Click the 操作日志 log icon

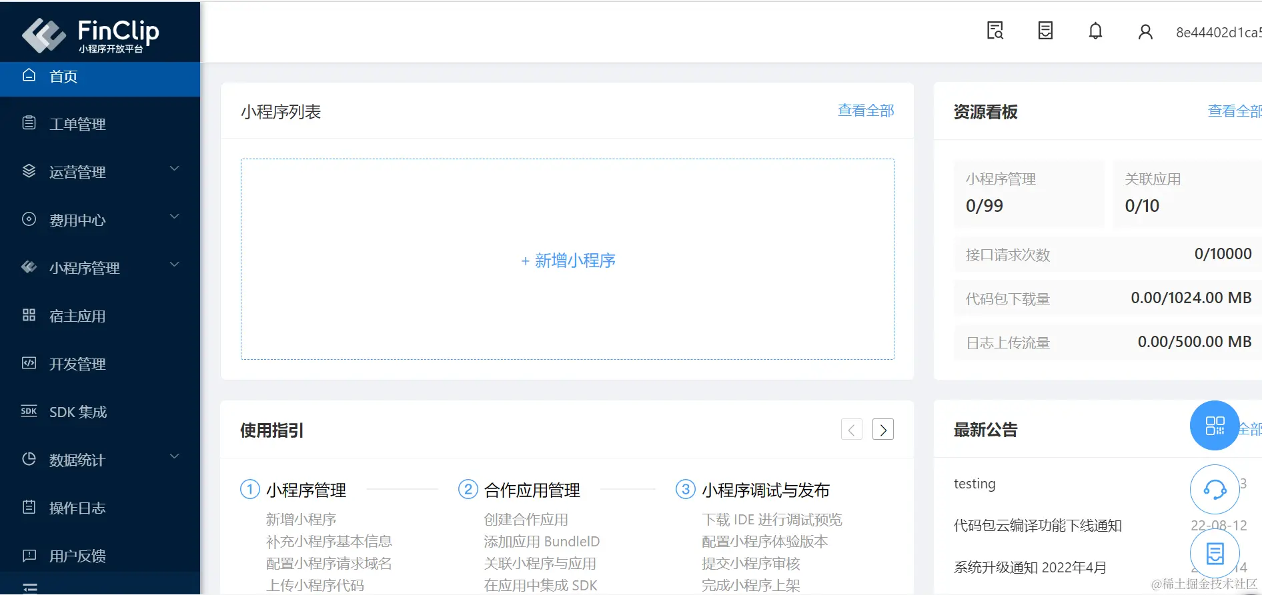coord(29,507)
